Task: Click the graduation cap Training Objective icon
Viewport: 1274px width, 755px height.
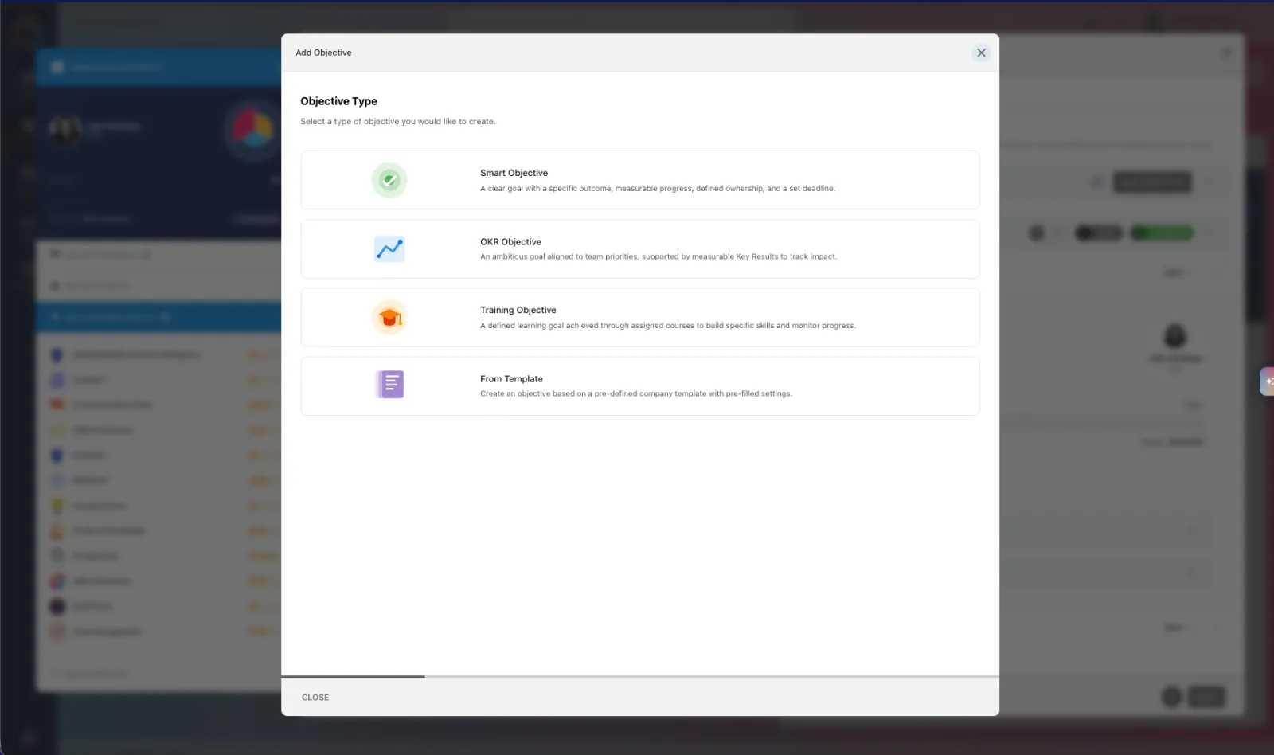Action: 389,318
